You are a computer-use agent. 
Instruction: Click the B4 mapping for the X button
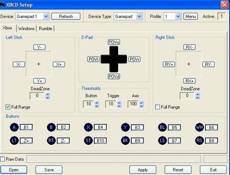(x=100, y=127)
